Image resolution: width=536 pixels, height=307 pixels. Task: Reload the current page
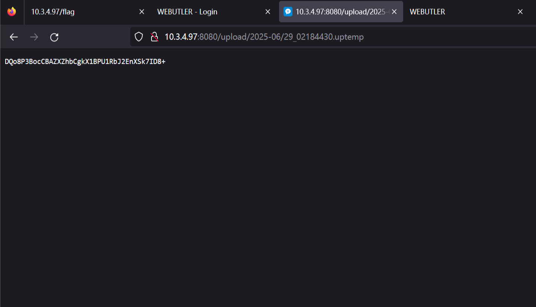54,37
